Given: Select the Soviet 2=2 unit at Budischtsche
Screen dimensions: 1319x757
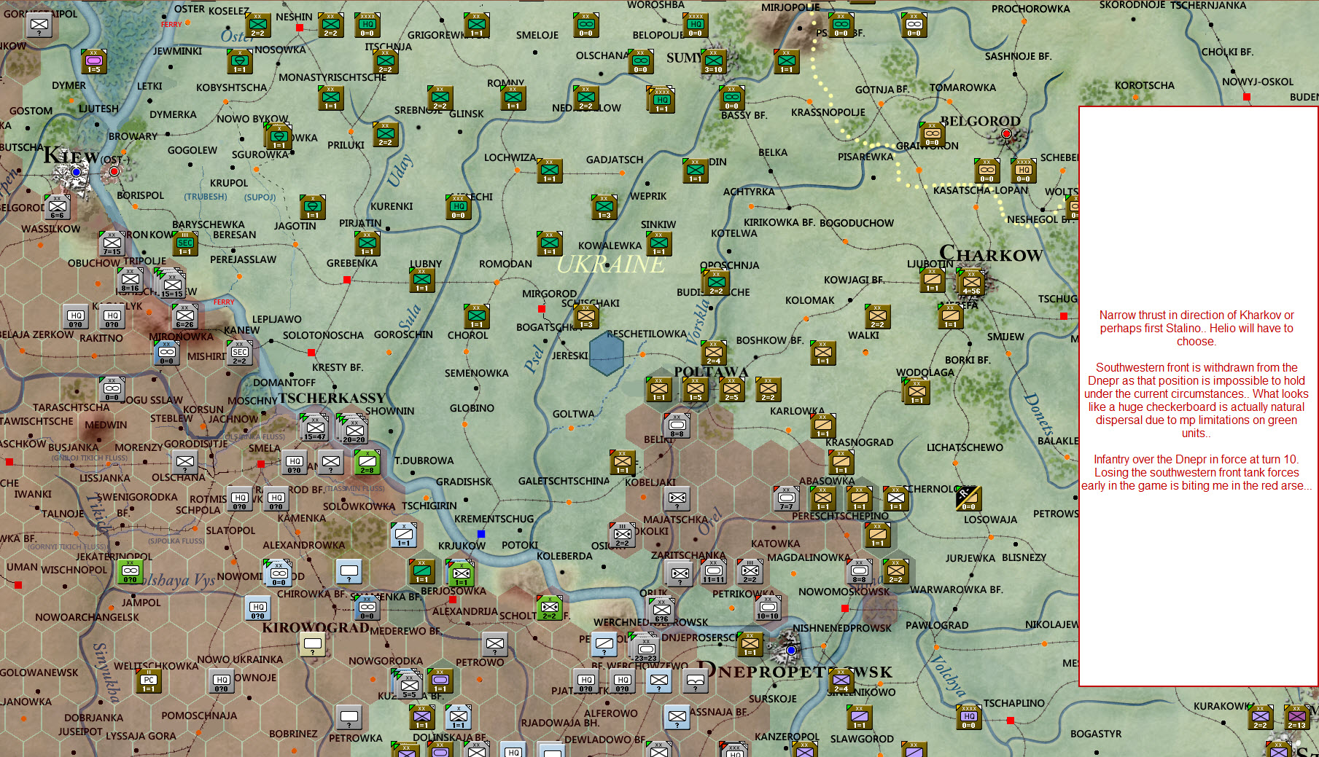Looking at the screenshot, I should tap(716, 282).
